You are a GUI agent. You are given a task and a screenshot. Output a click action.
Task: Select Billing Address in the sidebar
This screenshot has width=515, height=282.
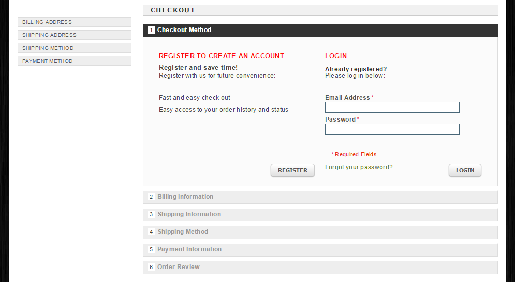click(x=74, y=22)
